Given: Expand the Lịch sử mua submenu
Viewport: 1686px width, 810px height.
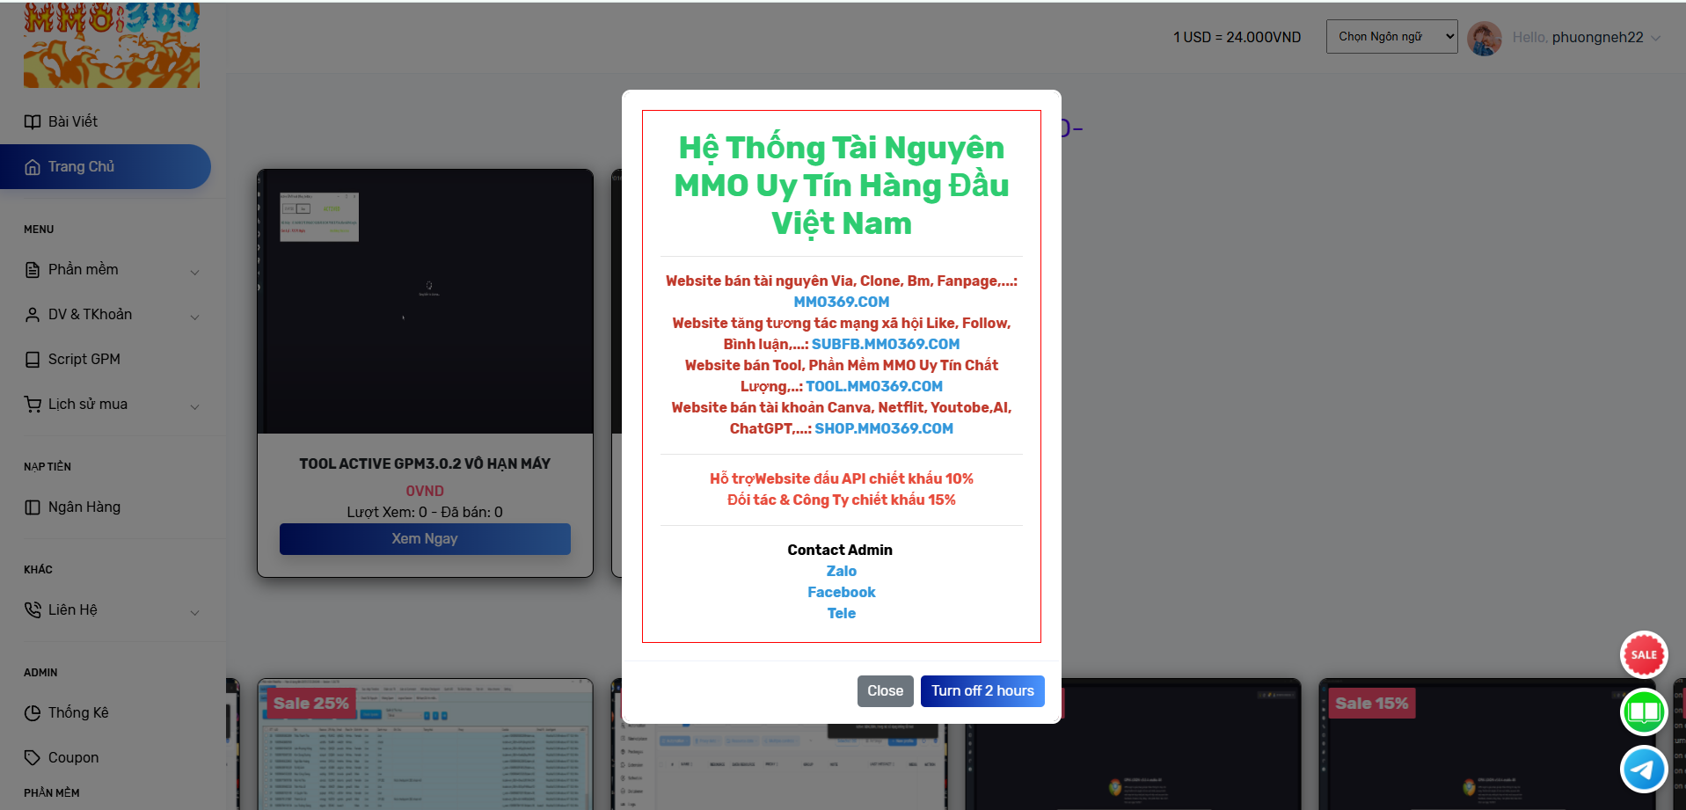Looking at the screenshot, I should [194, 406].
